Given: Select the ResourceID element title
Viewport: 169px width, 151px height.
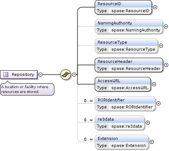Looking at the screenshot, I should tap(109, 4).
